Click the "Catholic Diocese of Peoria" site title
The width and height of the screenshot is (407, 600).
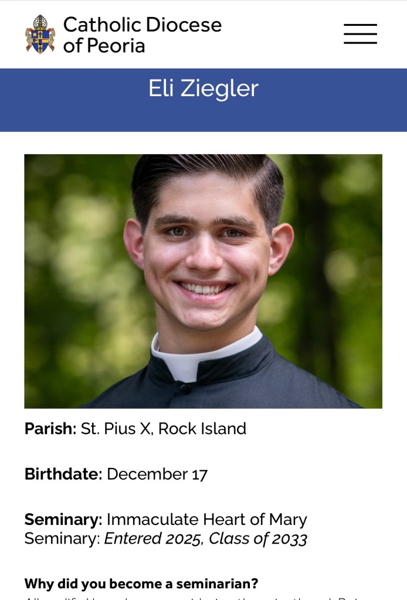click(x=142, y=34)
